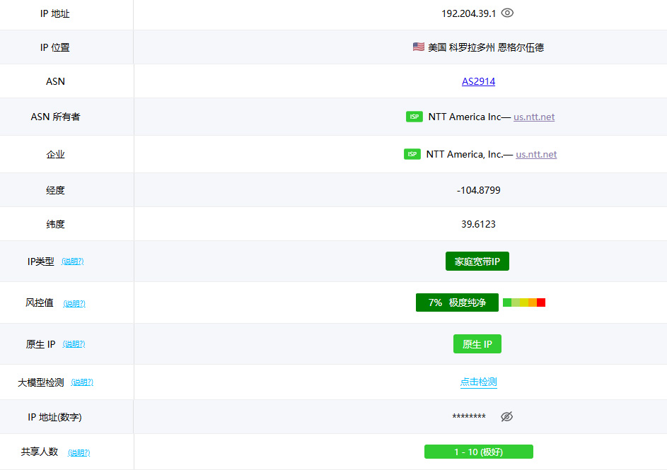Open us.ntt.net link in ASN 所有者 row
Image resolution: width=667 pixels, height=470 pixels.
tap(534, 117)
